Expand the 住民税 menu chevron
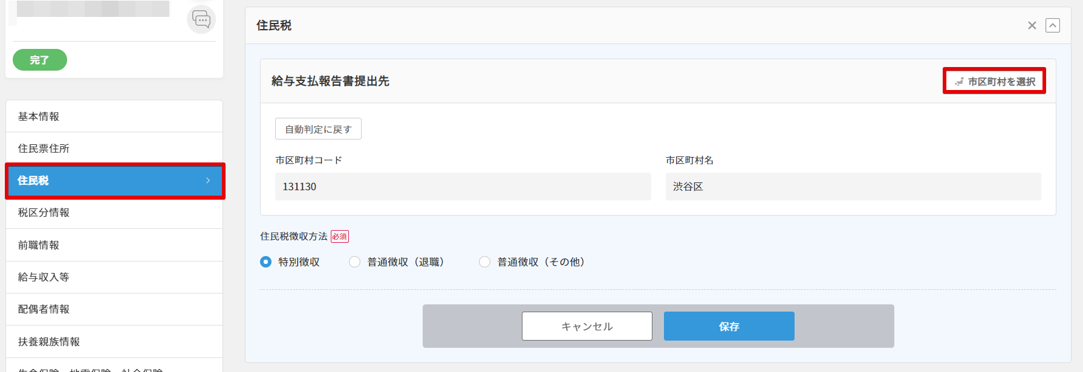The width and height of the screenshot is (1083, 372). point(208,181)
